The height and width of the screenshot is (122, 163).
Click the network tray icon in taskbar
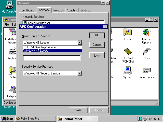tap(145, 119)
